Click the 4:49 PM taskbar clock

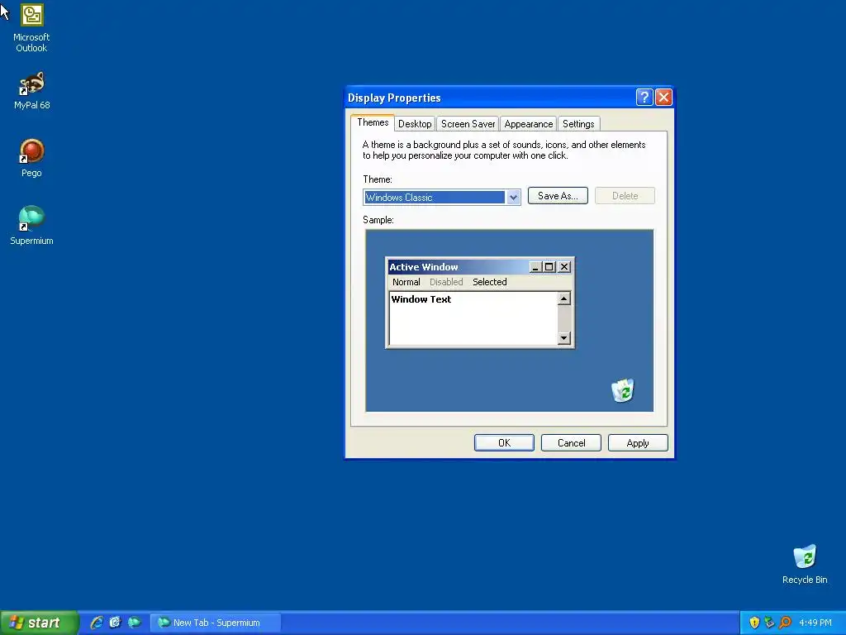815,623
